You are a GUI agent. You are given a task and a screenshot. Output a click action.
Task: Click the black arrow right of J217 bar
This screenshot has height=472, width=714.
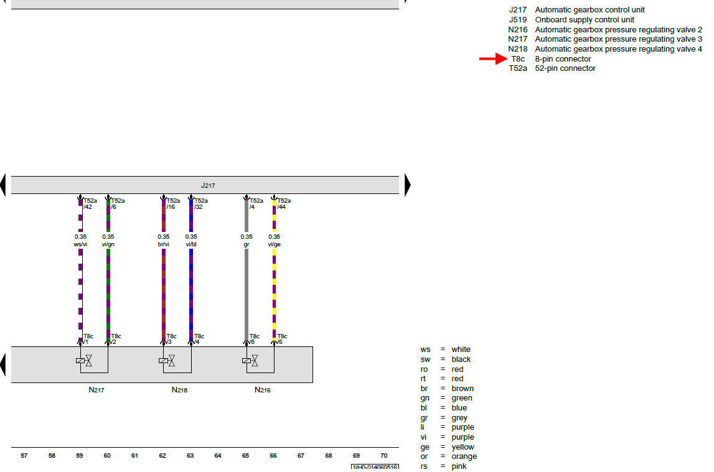[408, 185]
